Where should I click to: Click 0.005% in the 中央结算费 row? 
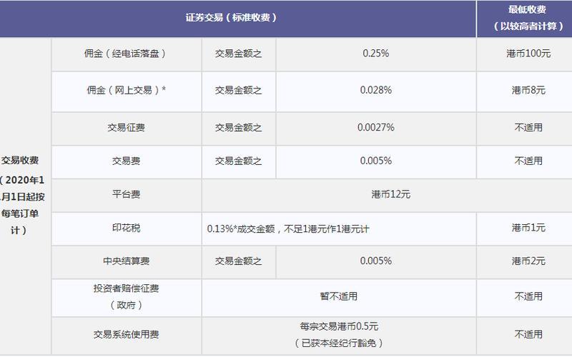376,261
